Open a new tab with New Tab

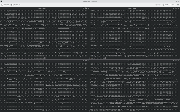click(5, 5)
